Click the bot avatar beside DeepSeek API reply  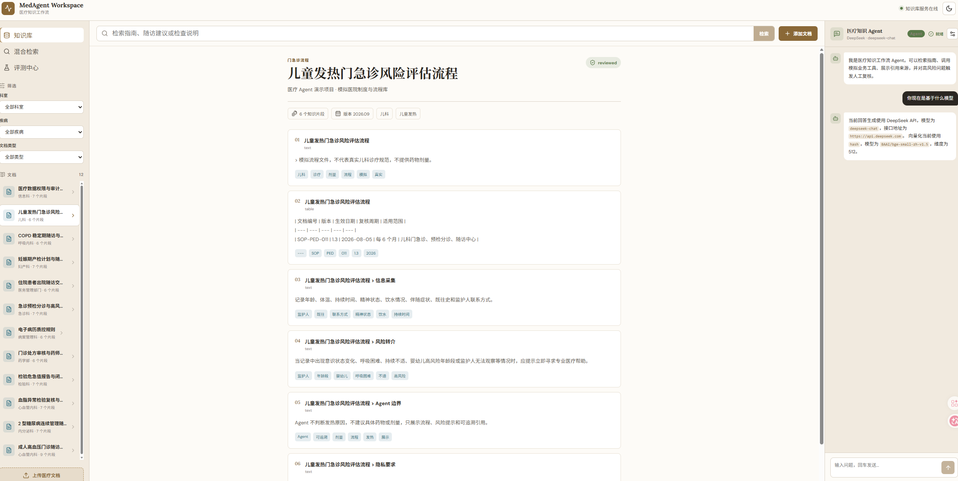coord(835,119)
